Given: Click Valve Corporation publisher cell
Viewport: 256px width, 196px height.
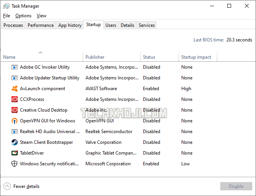Looking at the screenshot, I should point(103,142).
